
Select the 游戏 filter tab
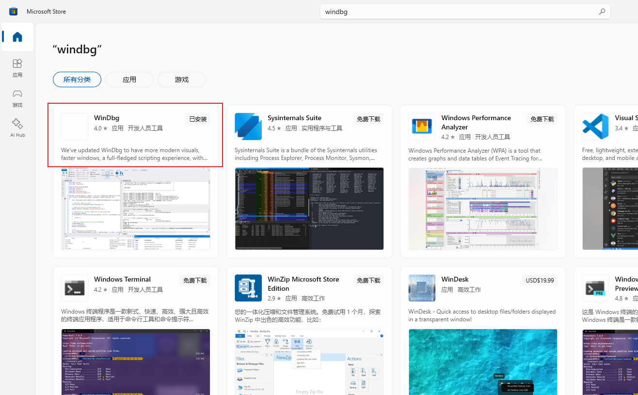pyautogui.click(x=182, y=79)
